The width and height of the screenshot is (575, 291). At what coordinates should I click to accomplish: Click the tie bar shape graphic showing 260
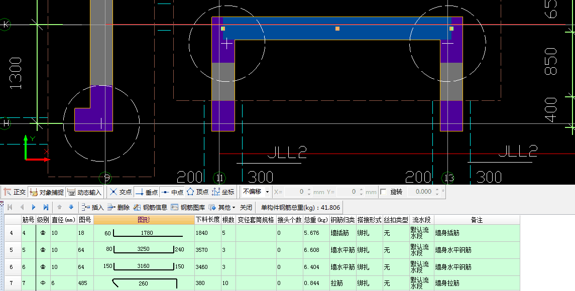pyautogui.click(x=144, y=283)
